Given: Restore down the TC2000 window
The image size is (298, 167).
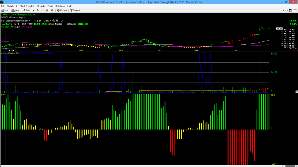Looking at the screenshot, I should (286, 2).
